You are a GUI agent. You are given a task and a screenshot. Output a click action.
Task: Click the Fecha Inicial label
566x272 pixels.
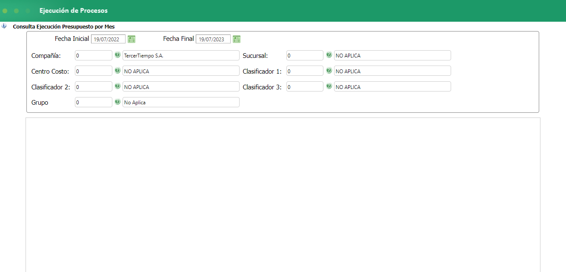coord(72,39)
